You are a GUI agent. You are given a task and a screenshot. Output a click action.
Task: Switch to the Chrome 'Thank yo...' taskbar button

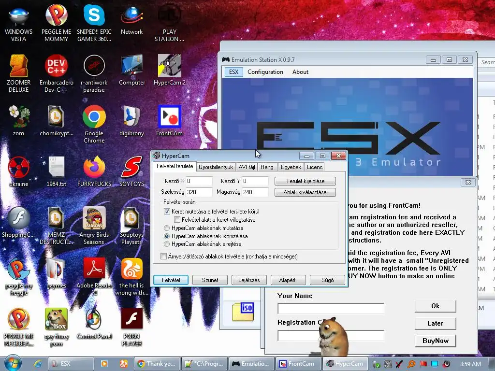157,364
